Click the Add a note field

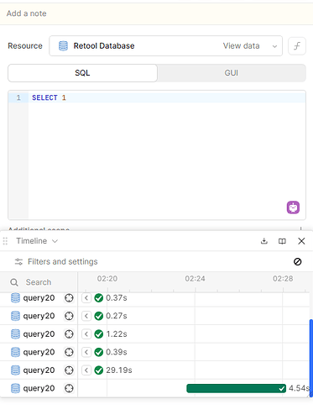click(156, 13)
